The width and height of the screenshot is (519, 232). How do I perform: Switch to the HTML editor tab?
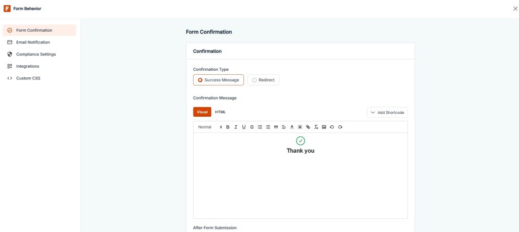point(220,112)
